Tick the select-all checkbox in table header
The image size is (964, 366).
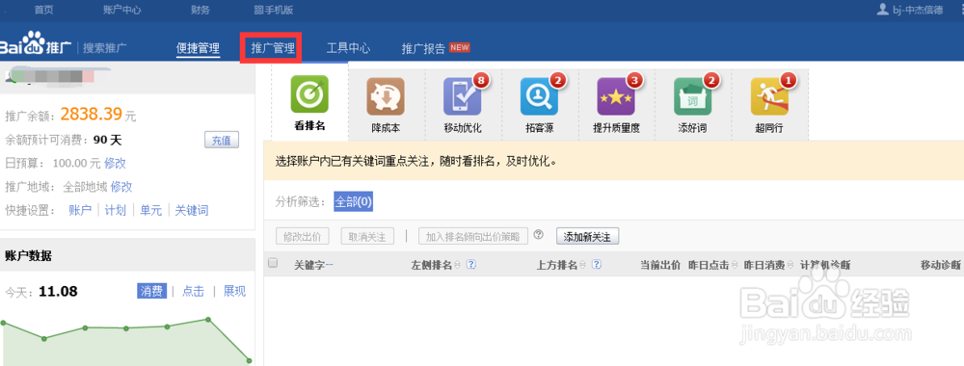click(x=273, y=263)
